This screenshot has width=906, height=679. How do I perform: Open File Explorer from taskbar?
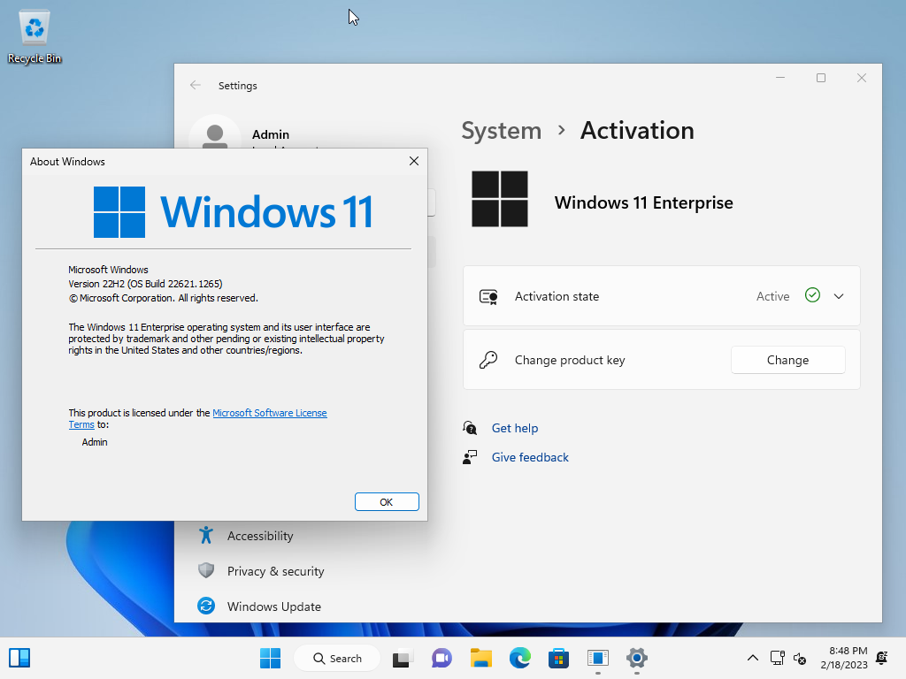click(480, 658)
